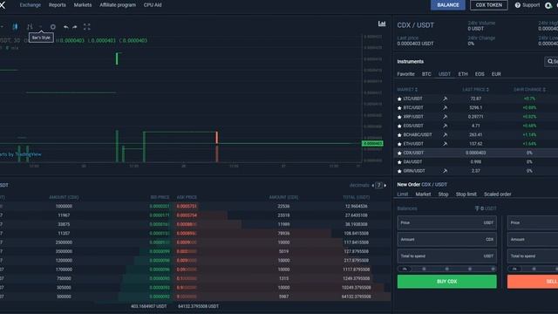The image size is (558, 314).
Task: Open the Reports menu item
Action: click(x=58, y=5)
